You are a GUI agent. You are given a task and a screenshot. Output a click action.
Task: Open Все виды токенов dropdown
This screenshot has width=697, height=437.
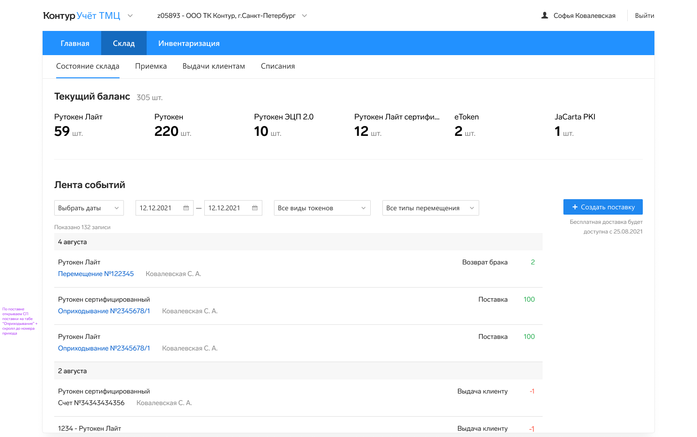point(322,208)
